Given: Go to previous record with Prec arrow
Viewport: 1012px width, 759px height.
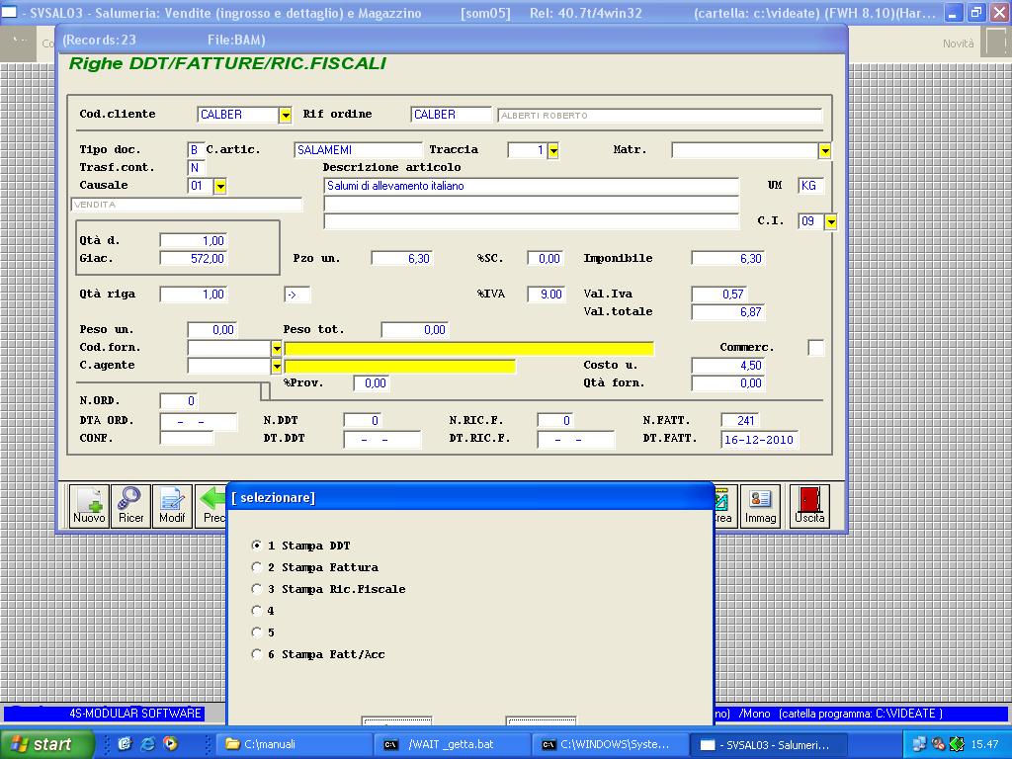Looking at the screenshot, I should (211, 506).
